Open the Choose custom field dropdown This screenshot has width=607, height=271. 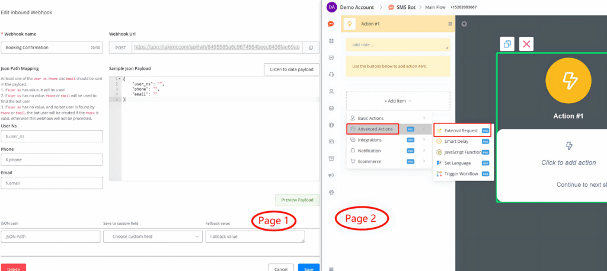coord(153,237)
